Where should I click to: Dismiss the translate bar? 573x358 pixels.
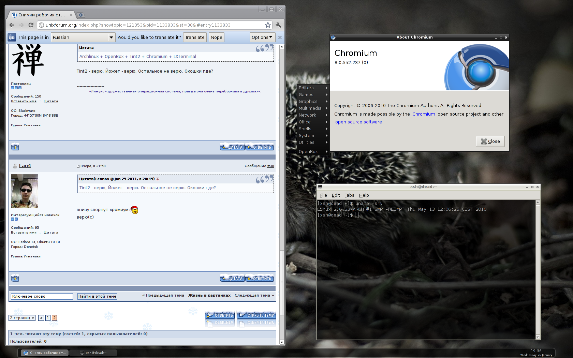pos(280,38)
